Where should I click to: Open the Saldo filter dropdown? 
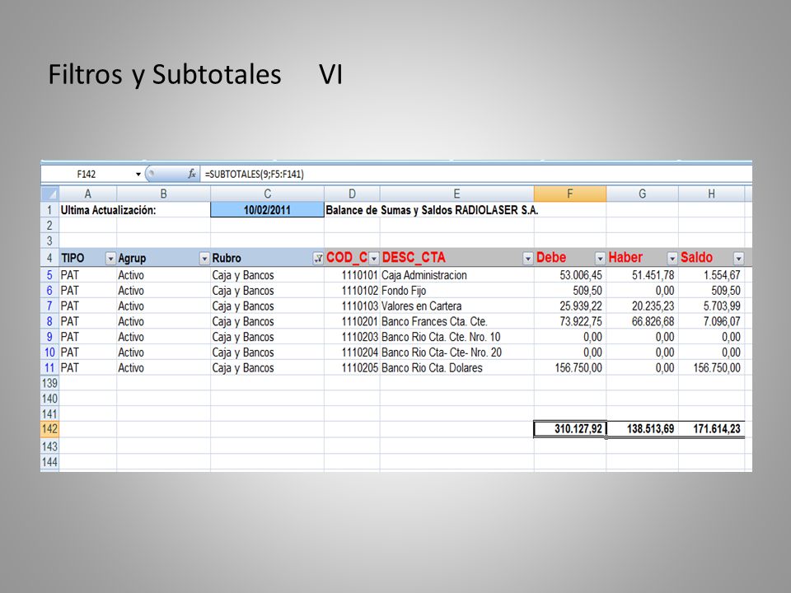(738, 259)
